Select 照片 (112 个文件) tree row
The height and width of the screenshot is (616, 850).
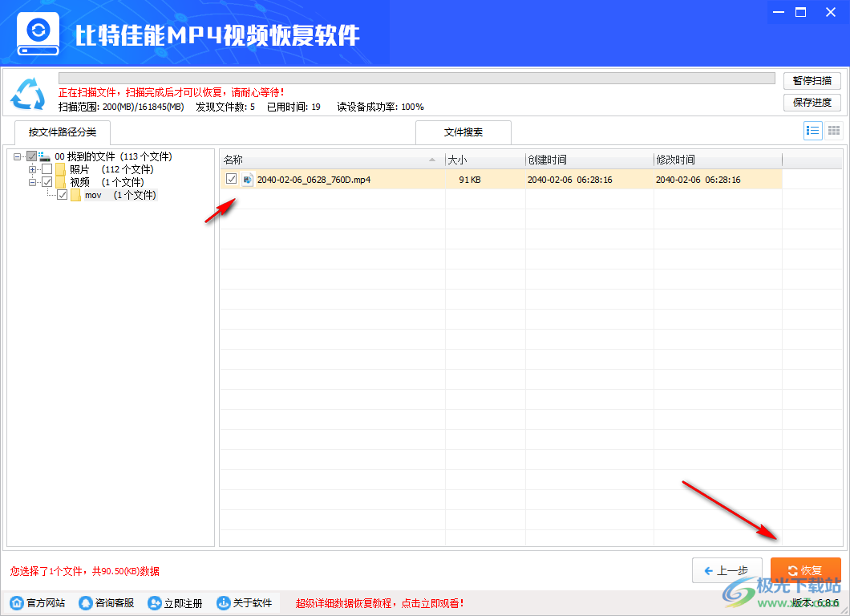pos(111,169)
